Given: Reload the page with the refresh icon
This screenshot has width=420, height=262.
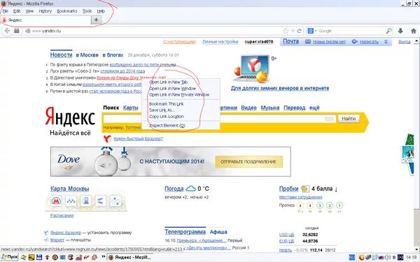Looking at the screenshot, I should 300,31.
